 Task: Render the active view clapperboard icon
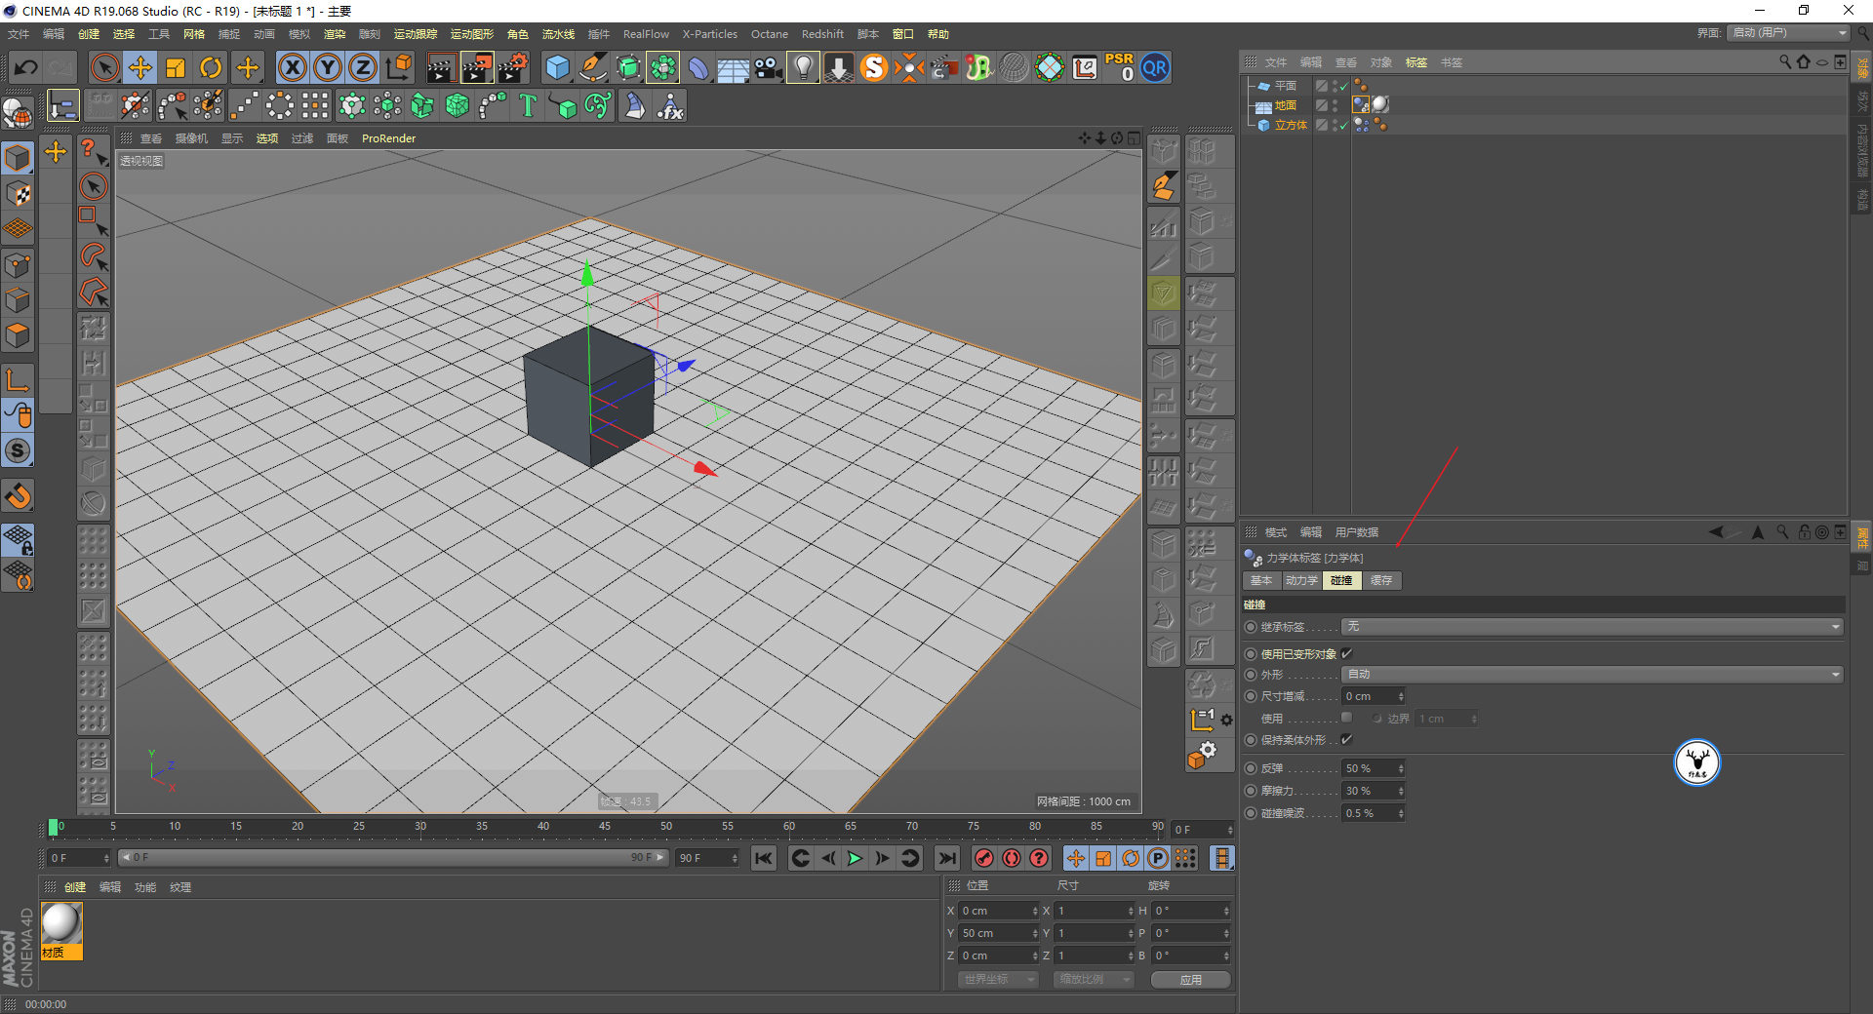pyautogui.click(x=441, y=67)
